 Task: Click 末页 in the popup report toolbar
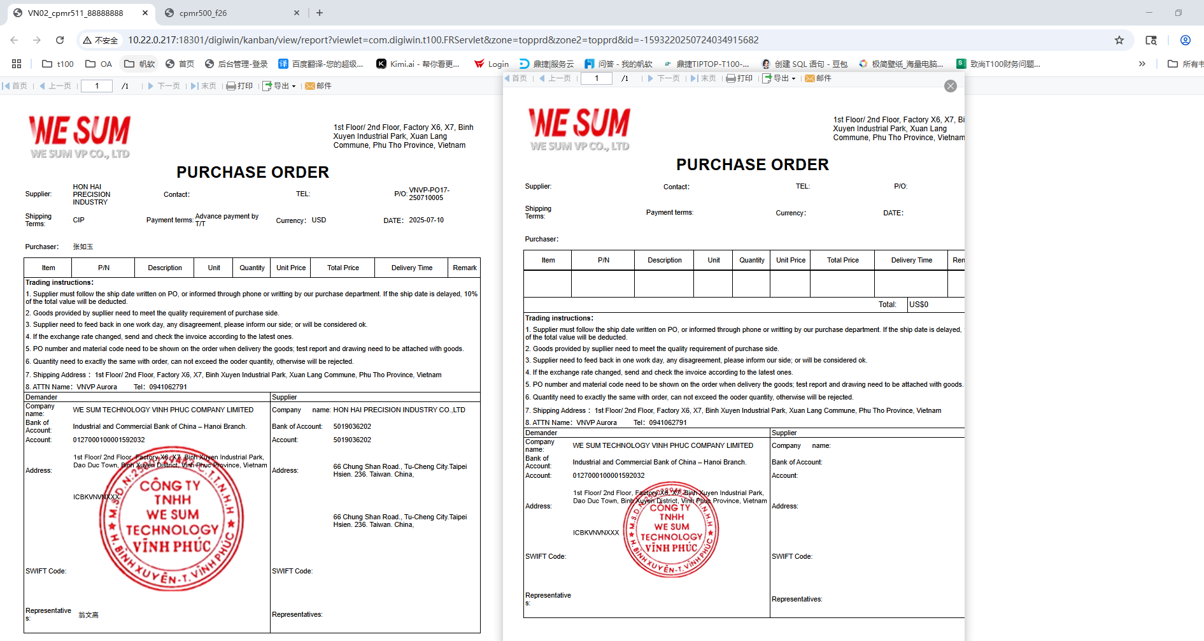point(704,78)
